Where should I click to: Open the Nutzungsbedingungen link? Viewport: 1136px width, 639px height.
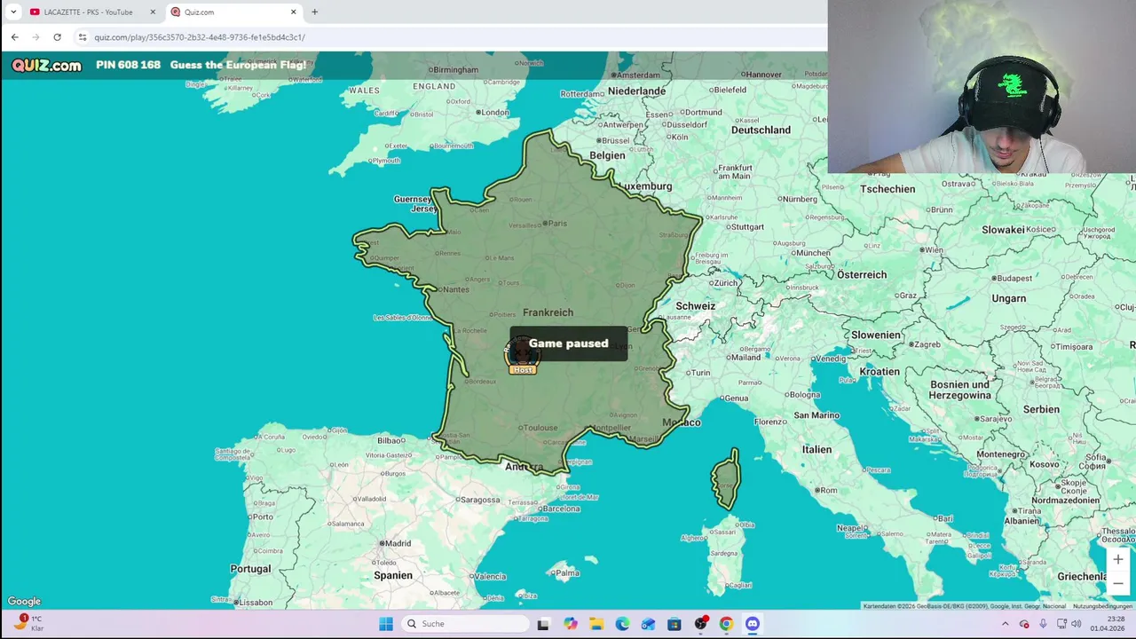(x=1102, y=606)
